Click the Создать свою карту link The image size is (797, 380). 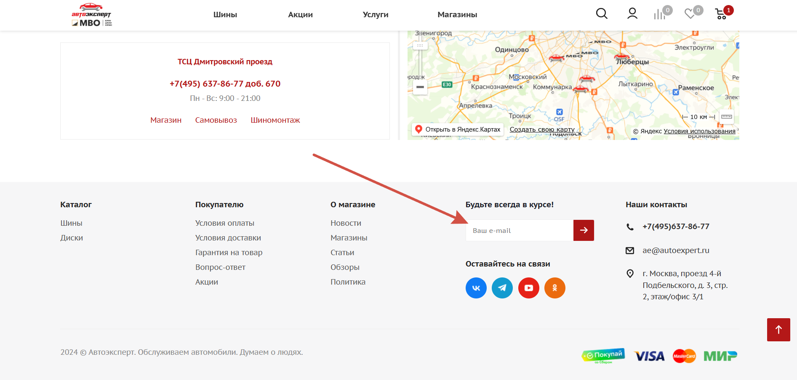click(x=542, y=129)
